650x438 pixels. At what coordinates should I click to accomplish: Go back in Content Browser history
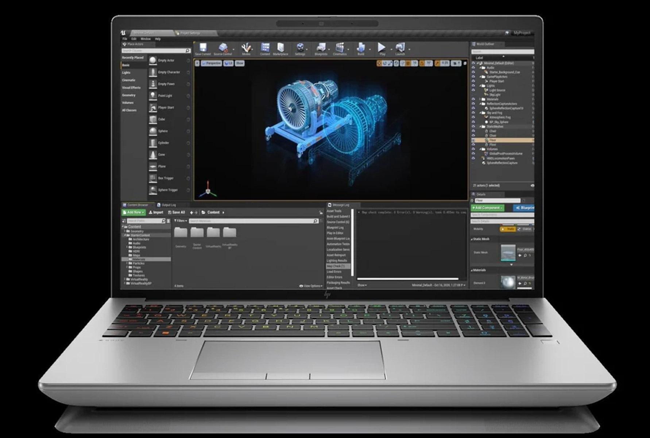pyautogui.click(x=191, y=212)
